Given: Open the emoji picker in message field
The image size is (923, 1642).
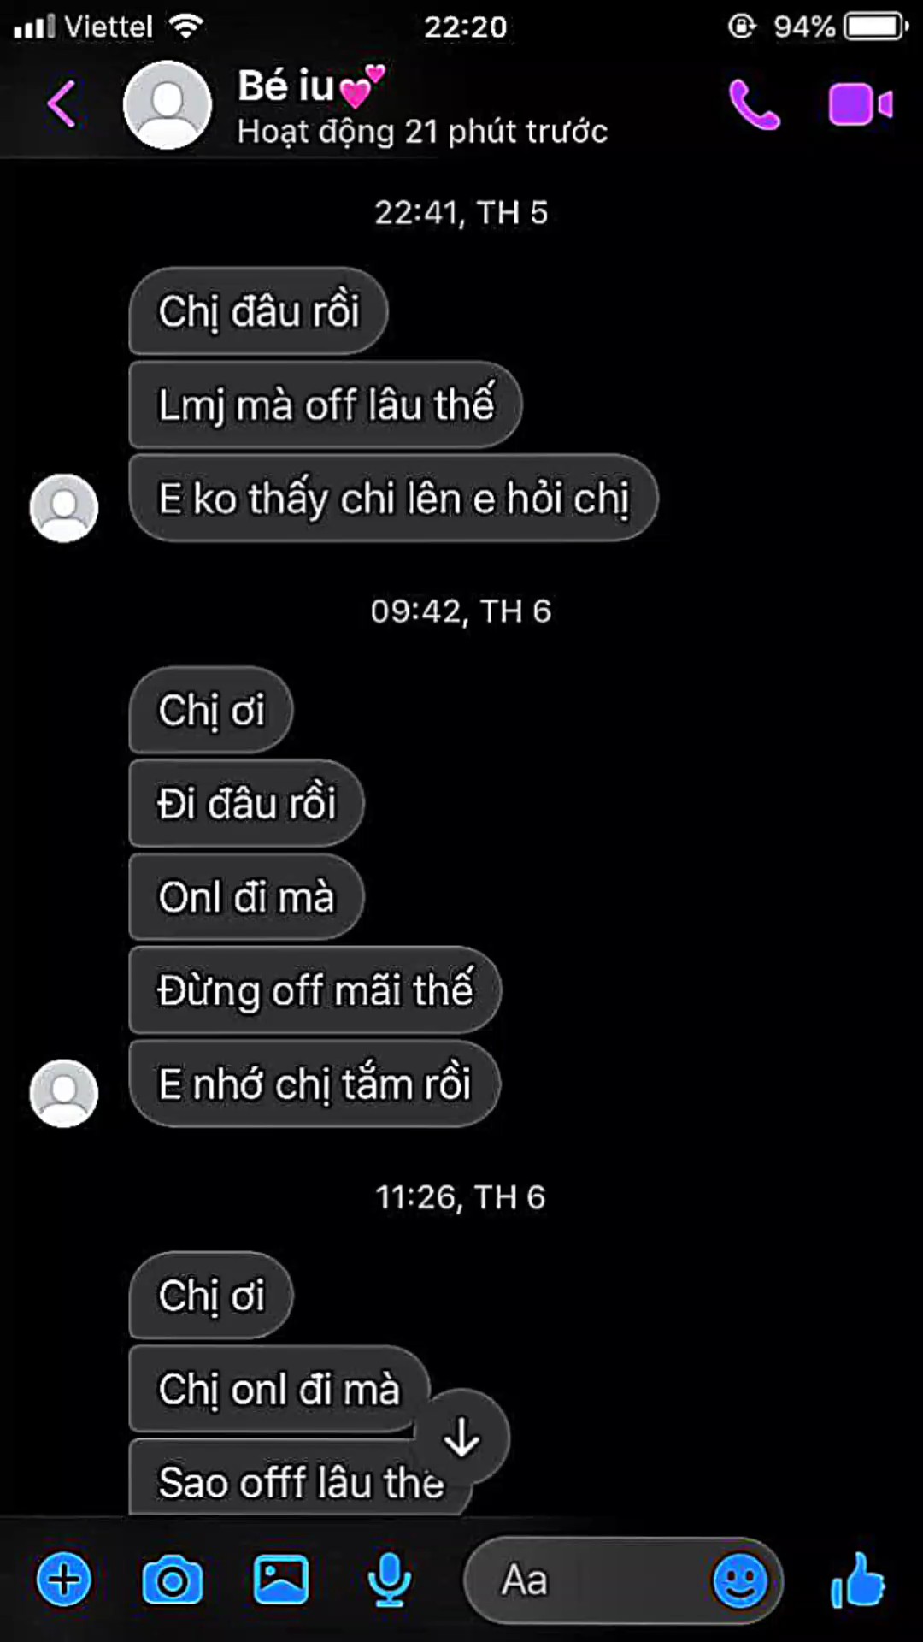Looking at the screenshot, I should tap(740, 1580).
